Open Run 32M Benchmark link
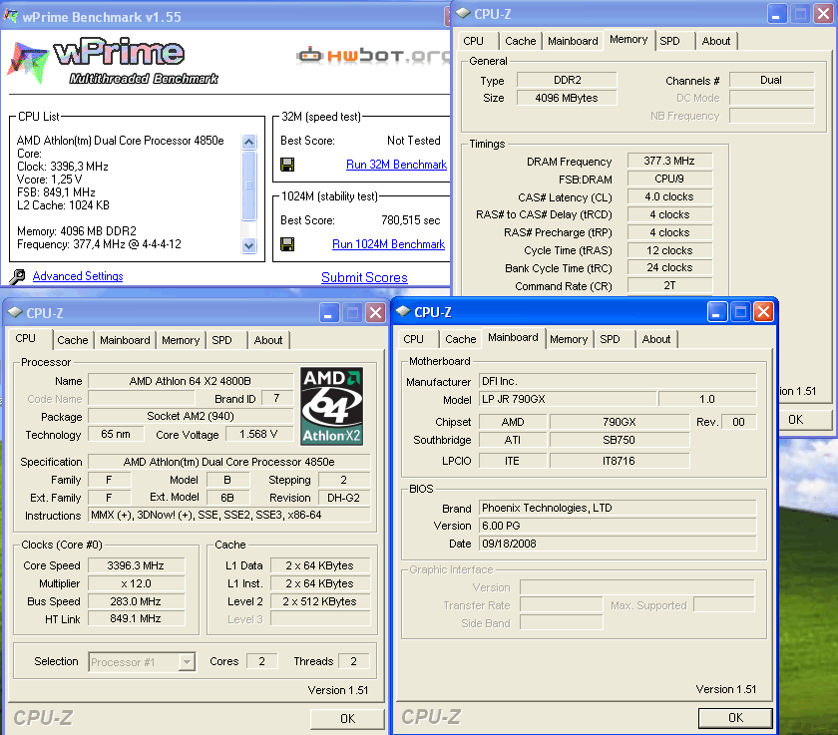Screen dimensions: 838x735 396,165
